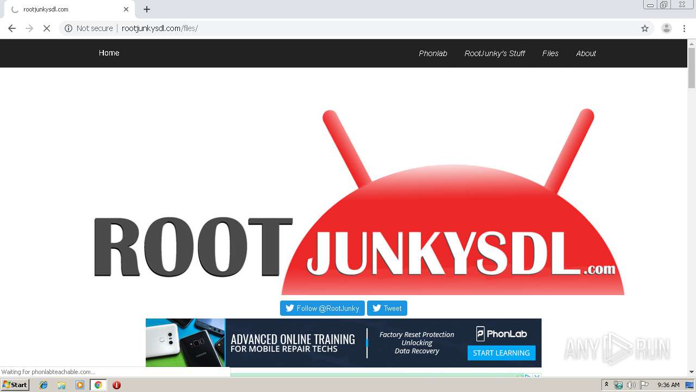
Task: Click START LEARNING in the PhonLab banner
Action: pos(501,353)
